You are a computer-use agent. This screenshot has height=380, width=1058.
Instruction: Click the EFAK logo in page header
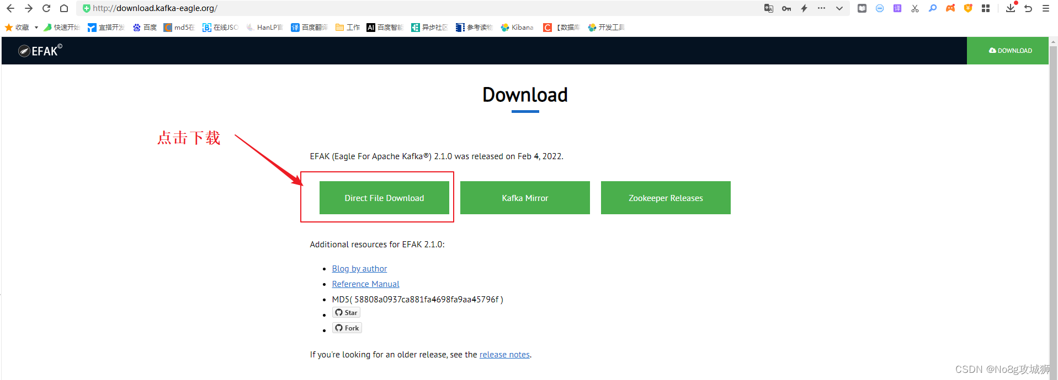[40, 51]
